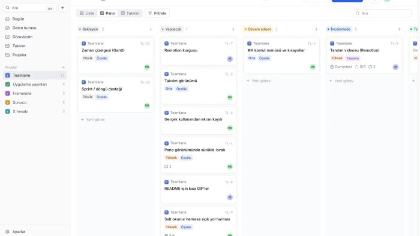This screenshot has height=236, width=420.
Task: Click assignee avatar on ⌘K komut menüsü card
Action: [313, 67]
